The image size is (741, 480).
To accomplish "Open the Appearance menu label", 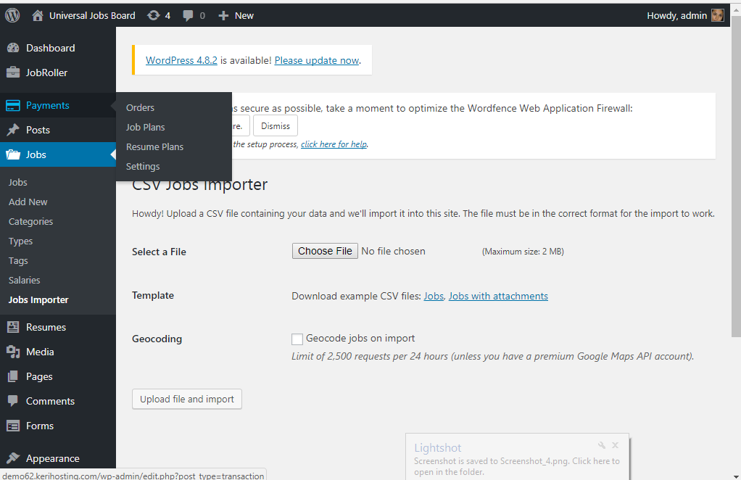I will 52,458.
